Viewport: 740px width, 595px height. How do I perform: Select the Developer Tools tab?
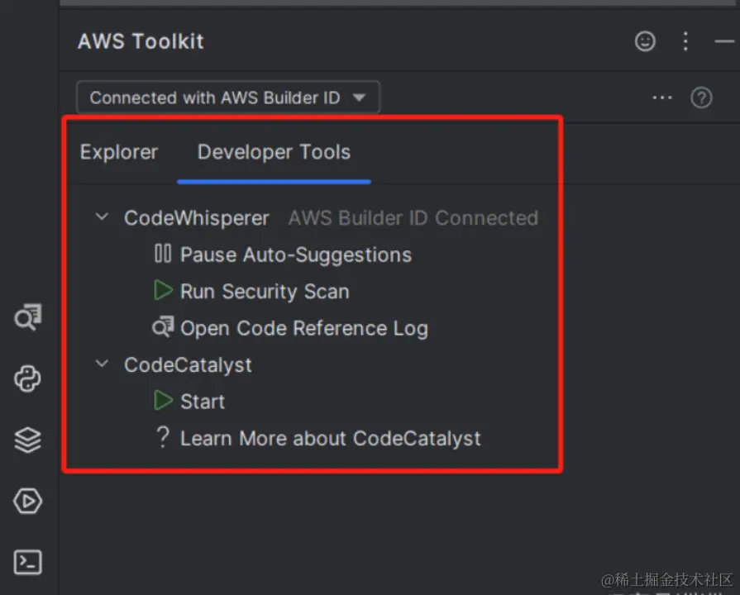pos(274,153)
